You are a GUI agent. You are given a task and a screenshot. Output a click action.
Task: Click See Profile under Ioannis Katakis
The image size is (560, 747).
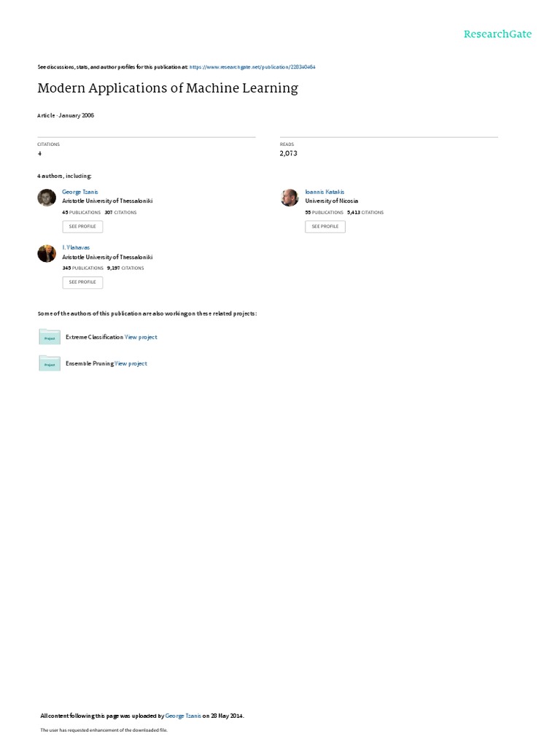coord(325,227)
